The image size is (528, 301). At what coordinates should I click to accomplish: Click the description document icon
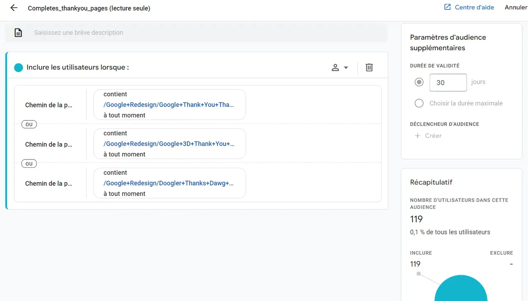18,32
